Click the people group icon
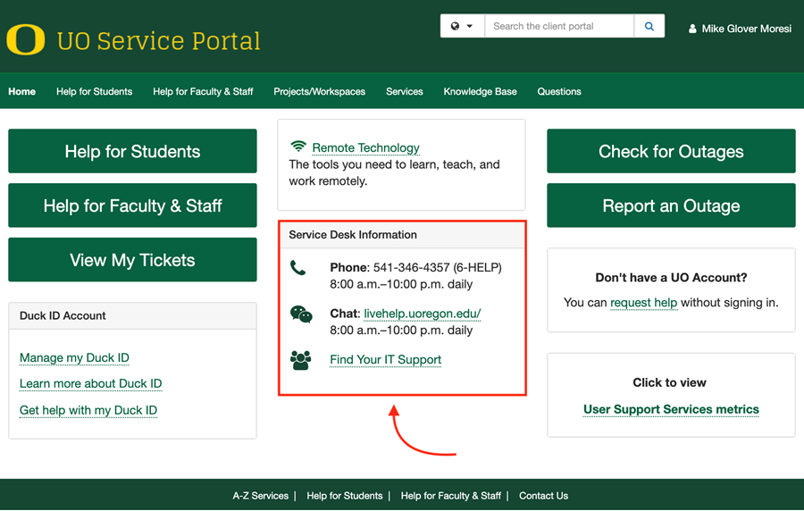The image size is (804, 511). click(x=301, y=360)
